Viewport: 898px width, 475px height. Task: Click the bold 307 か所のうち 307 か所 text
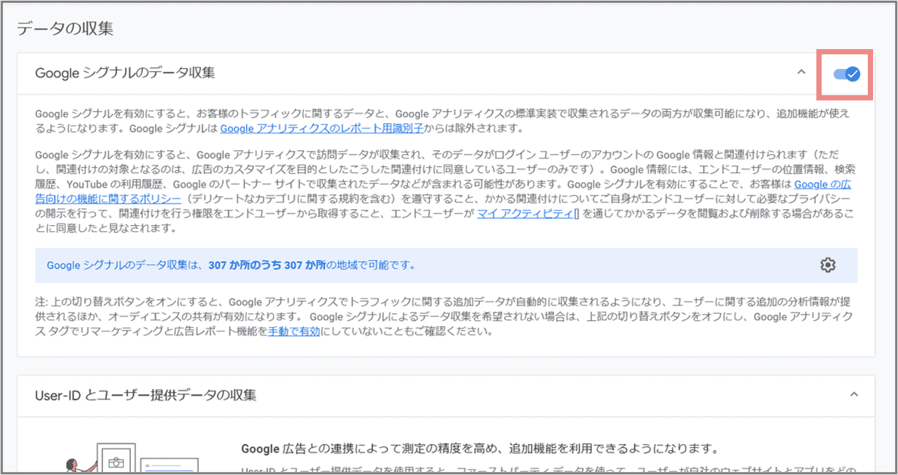(277, 265)
